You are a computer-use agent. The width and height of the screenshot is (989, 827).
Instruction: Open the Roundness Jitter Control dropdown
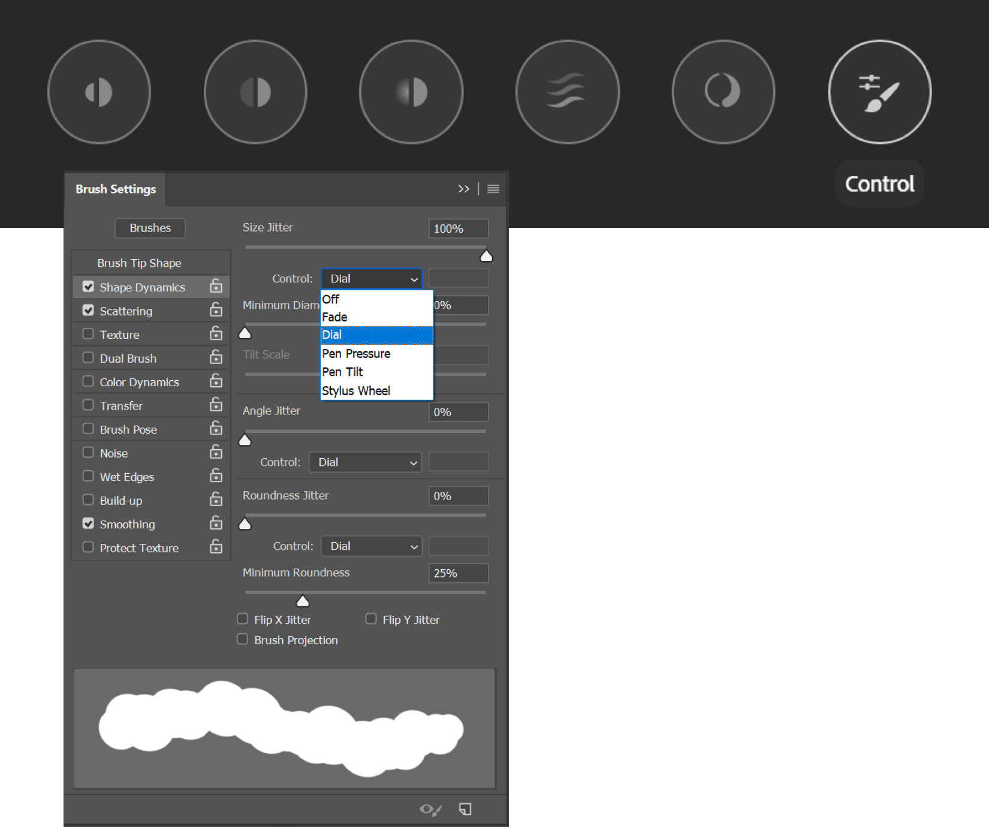[x=371, y=546]
